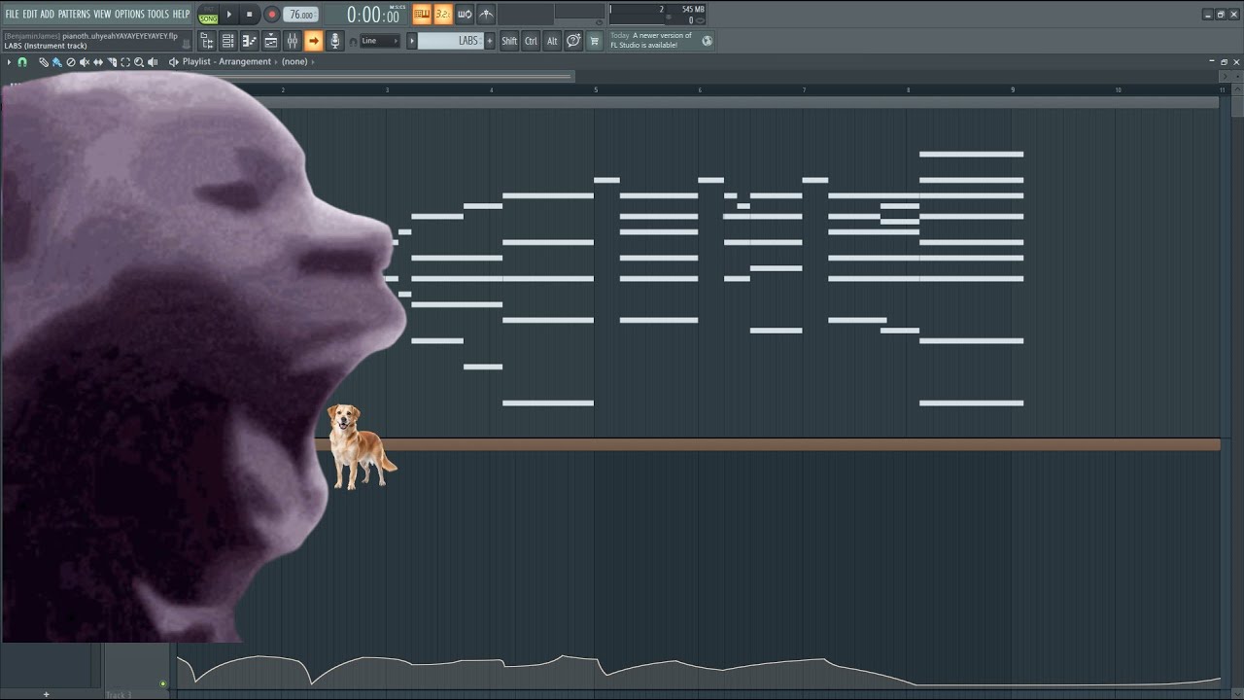Click the microphone recording icon

[334, 41]
